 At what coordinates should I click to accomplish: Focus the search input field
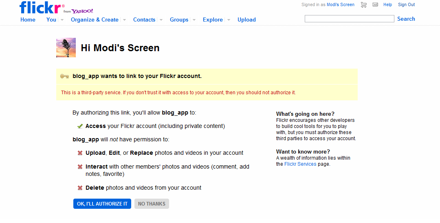pos(350,19)
